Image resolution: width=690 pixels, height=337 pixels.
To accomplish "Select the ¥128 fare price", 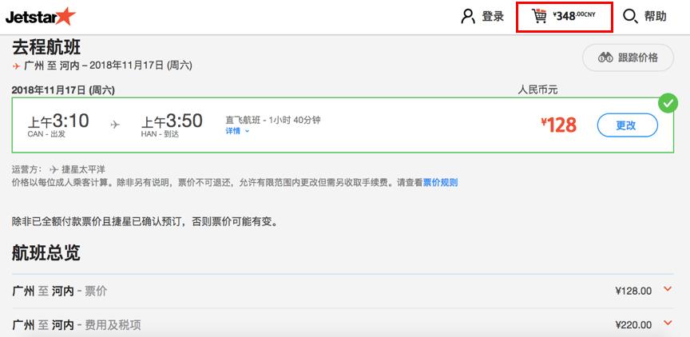I will tap(558, 125).
